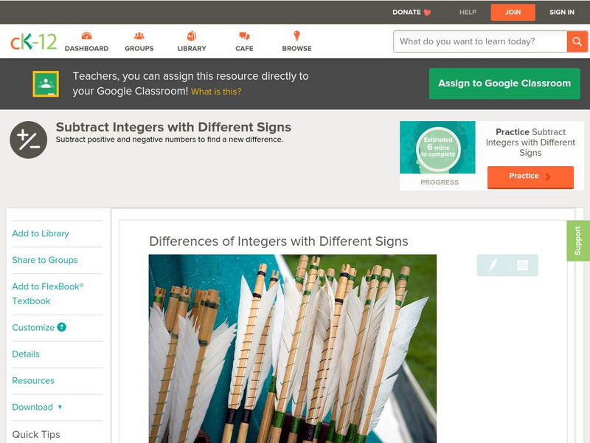Click the BROWSE menu label
The height and width of the screenshot is (443, 590).
[x=297, y=49]
